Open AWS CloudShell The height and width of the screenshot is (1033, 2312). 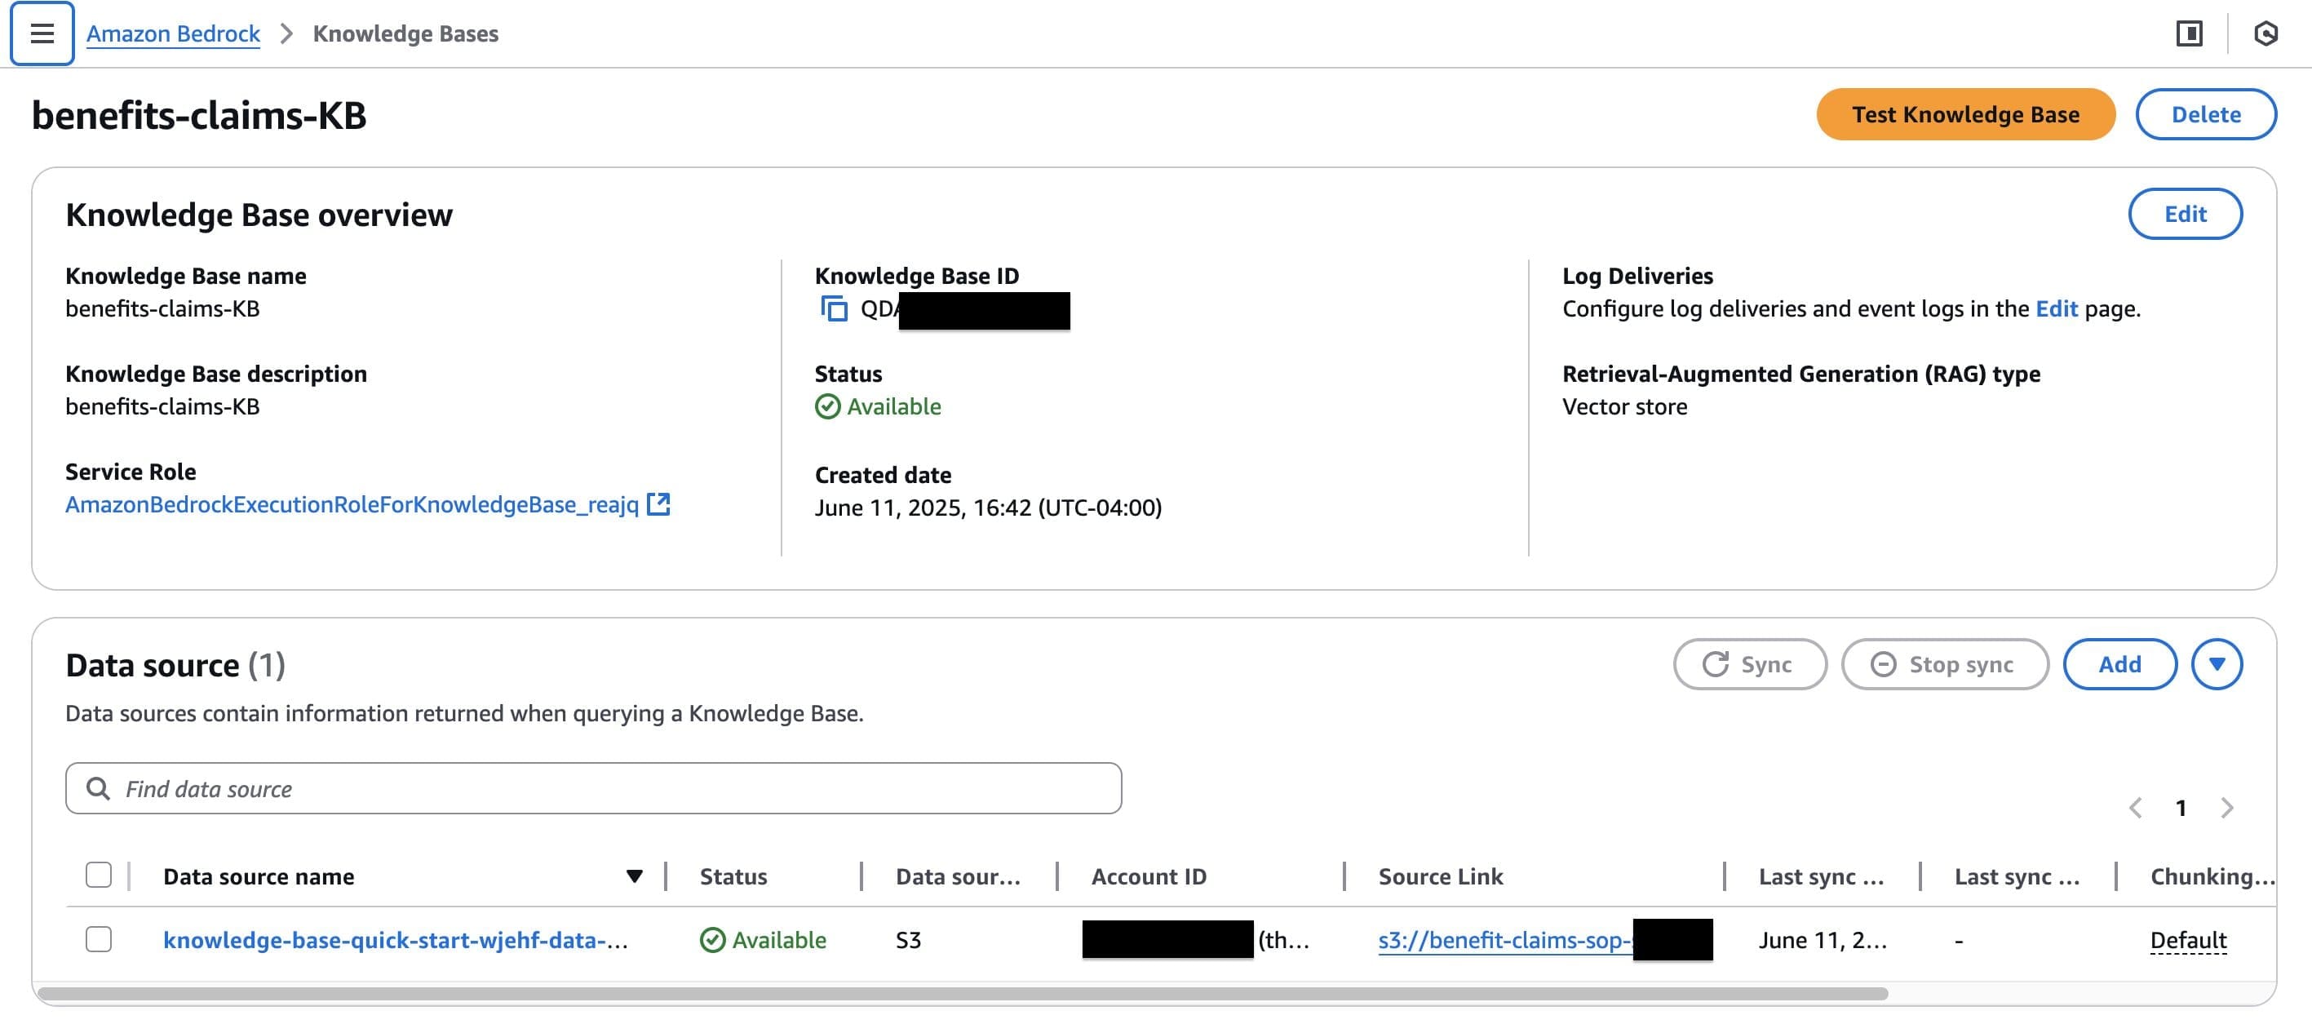pyautogui.click(x=2268, y=33)
